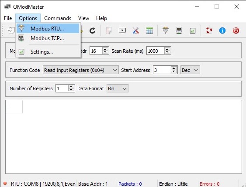Open the Dec address base dropdown

click(190, 70)
